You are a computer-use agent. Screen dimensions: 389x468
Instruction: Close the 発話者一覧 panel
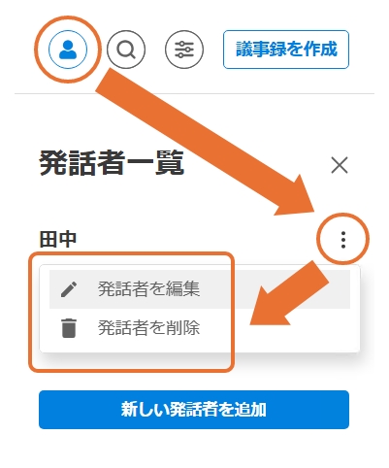click(x=340, y=165)
